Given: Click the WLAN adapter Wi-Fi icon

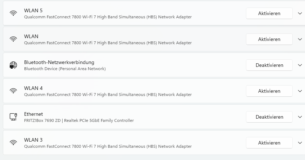Looking at the screenshot, I should point(13,39).
